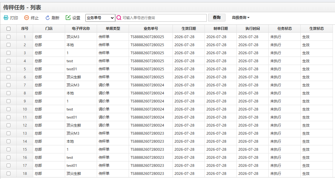Click 调价单 type in row 7
335x179 pixels.
click(104, 85)
